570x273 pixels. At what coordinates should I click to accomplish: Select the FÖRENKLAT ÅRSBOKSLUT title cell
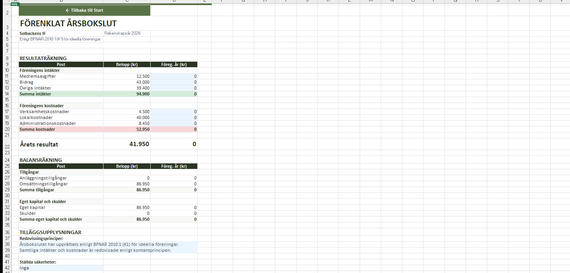(x=68, y=24)
